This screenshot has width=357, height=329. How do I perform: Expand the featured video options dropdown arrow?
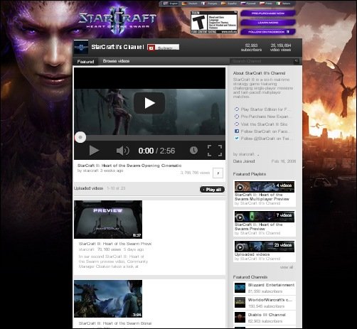[218, 173]
